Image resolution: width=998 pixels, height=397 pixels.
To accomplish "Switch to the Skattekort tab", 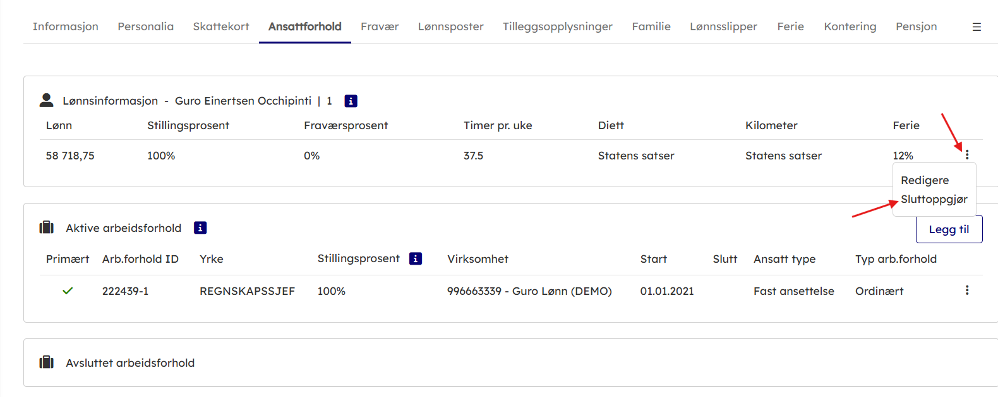I will 221,26.
